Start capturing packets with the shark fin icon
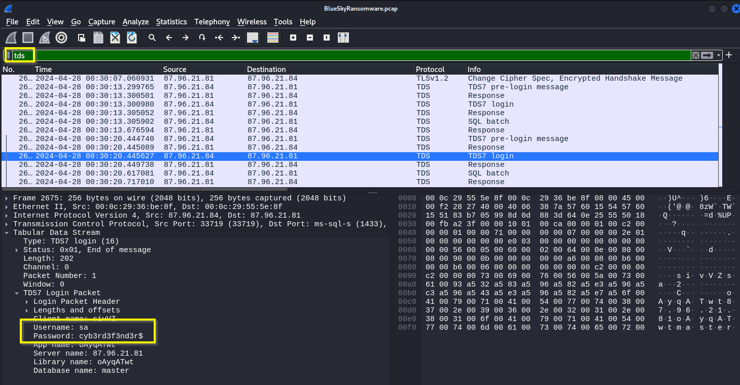 [11, 38]
